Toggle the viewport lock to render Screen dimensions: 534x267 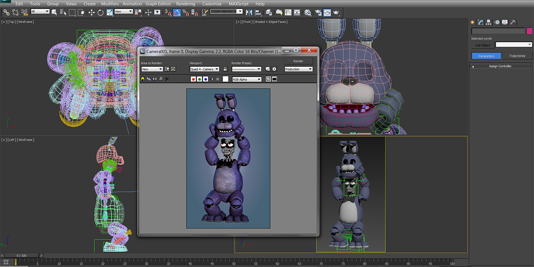tap(225, 69)
